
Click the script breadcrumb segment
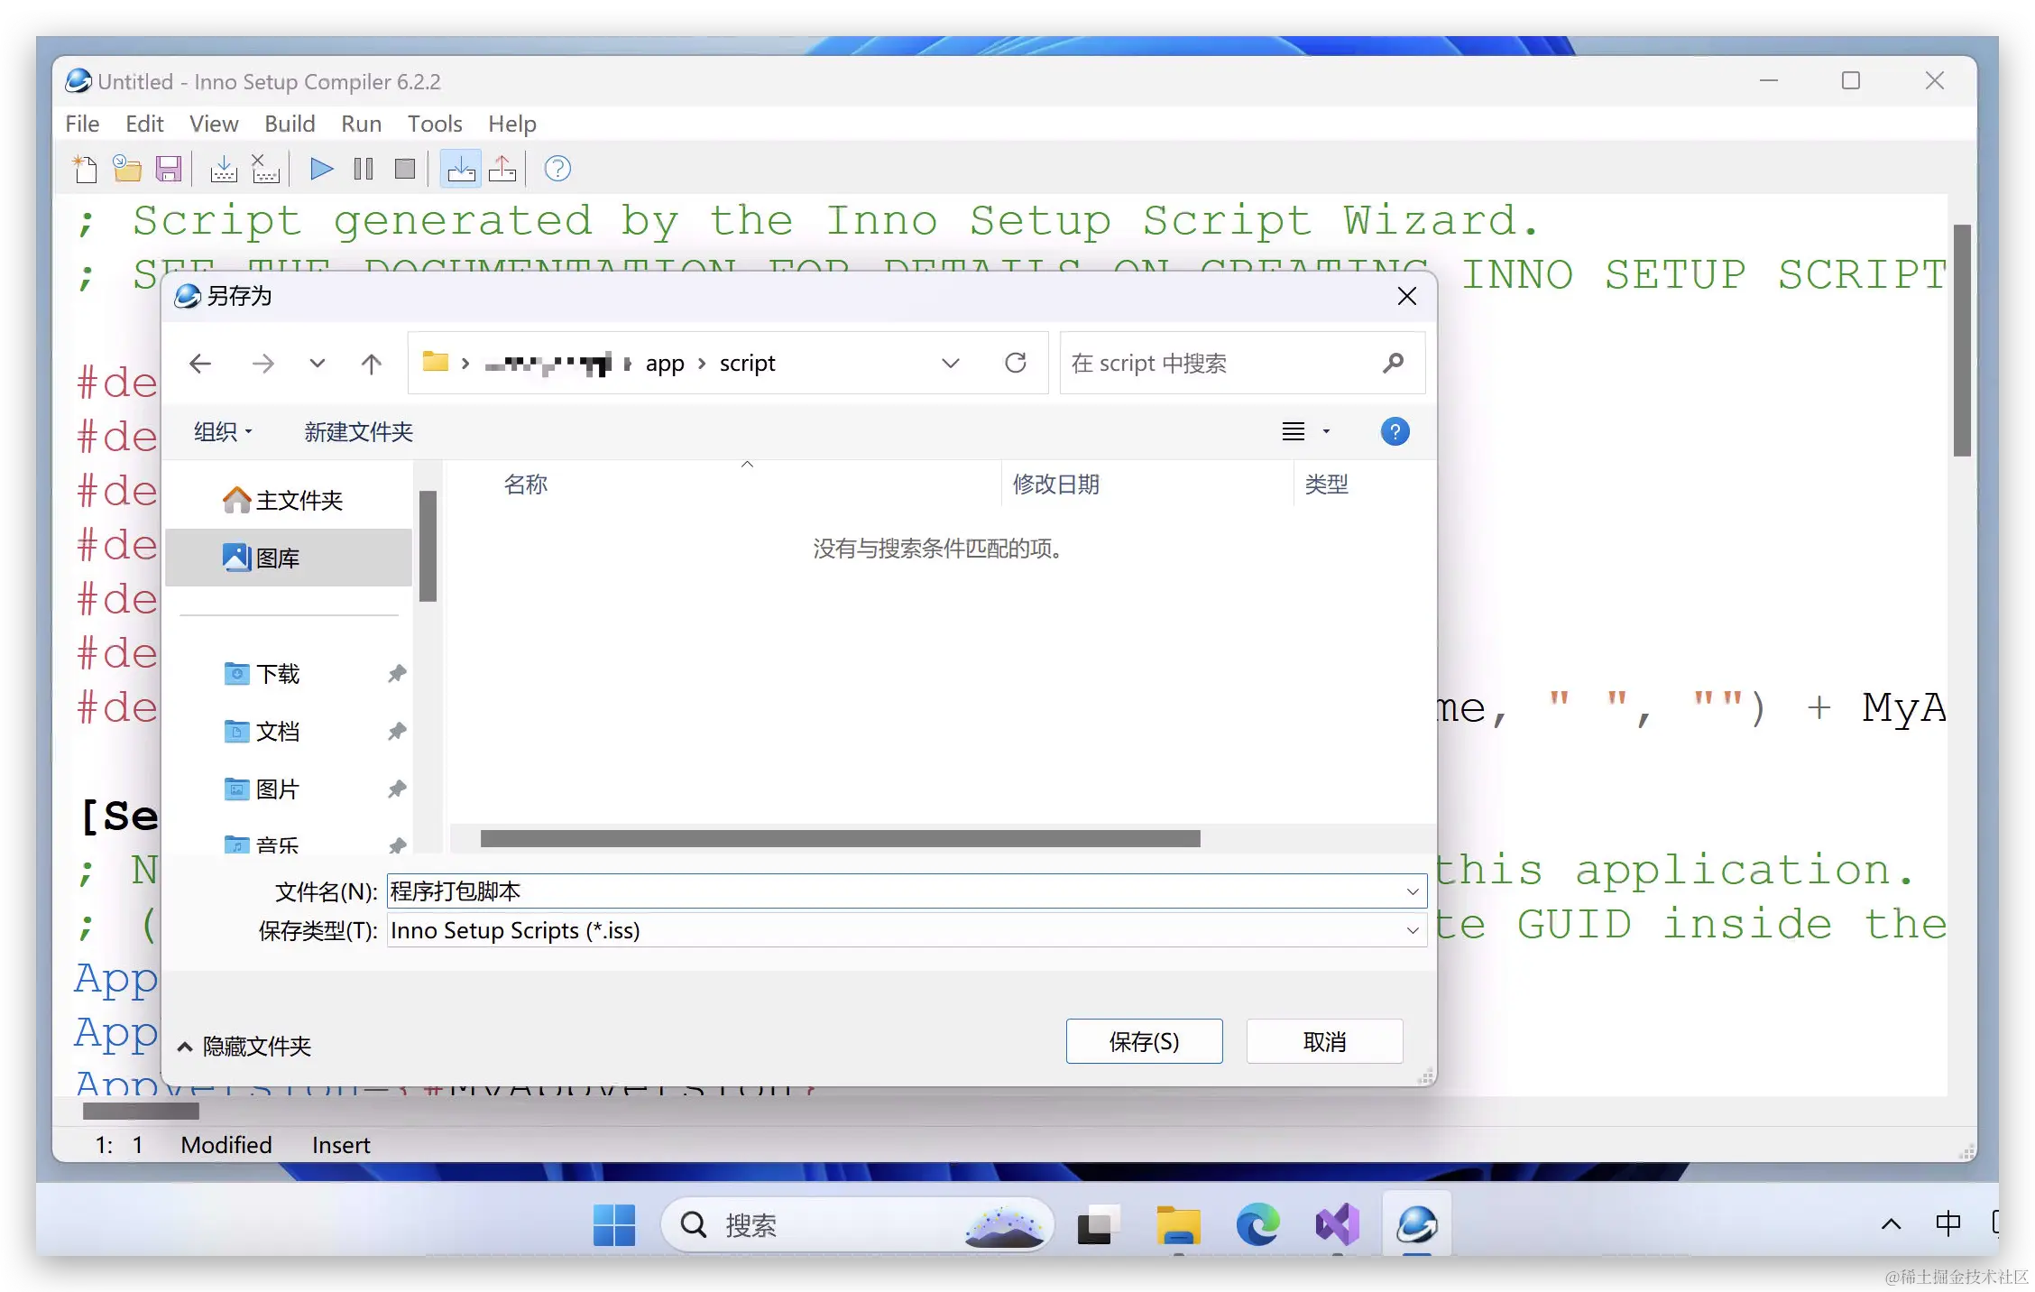[x=747, y=364]
